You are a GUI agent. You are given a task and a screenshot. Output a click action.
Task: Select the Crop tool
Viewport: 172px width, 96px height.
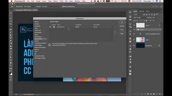click(x=11, y=24)
